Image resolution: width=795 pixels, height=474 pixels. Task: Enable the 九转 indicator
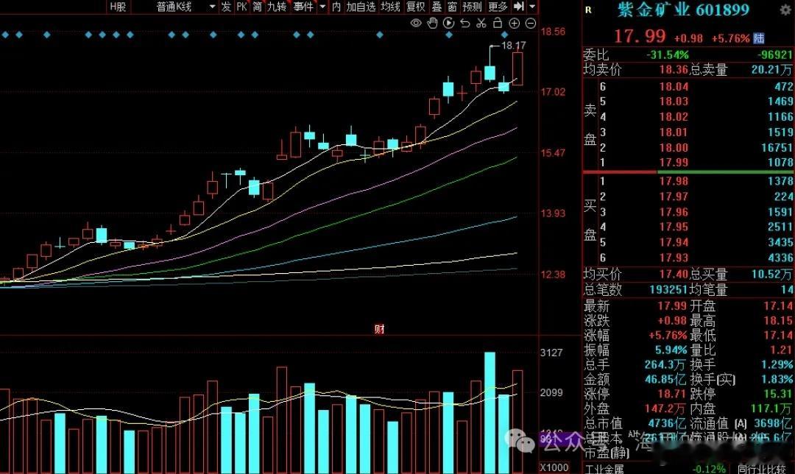(x=277, y=7)
